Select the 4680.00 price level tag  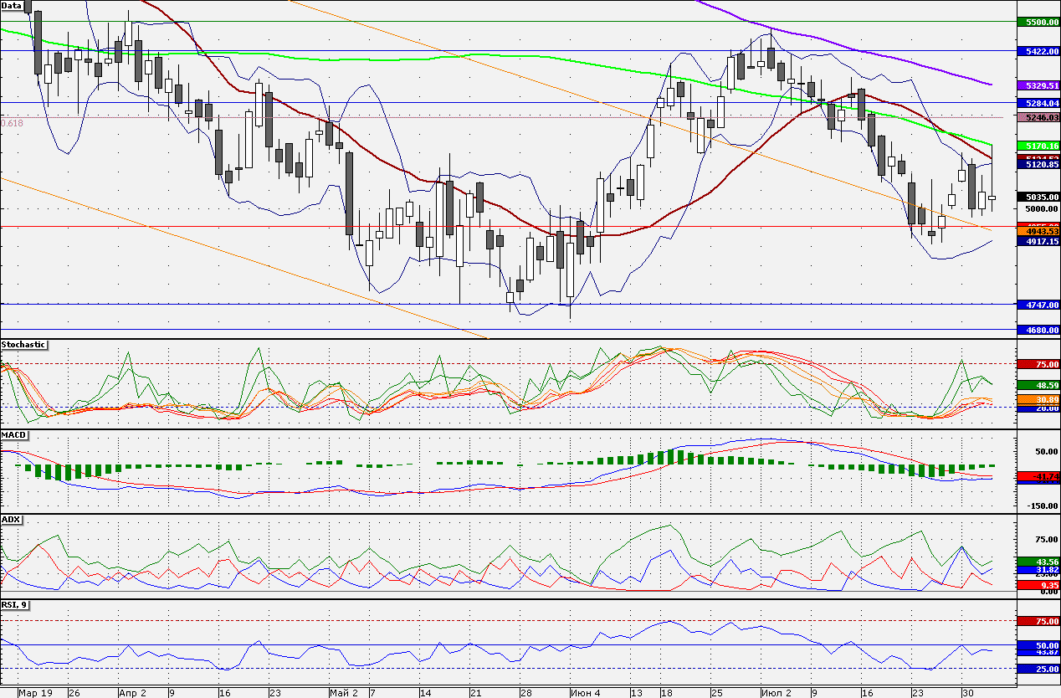1038,331
